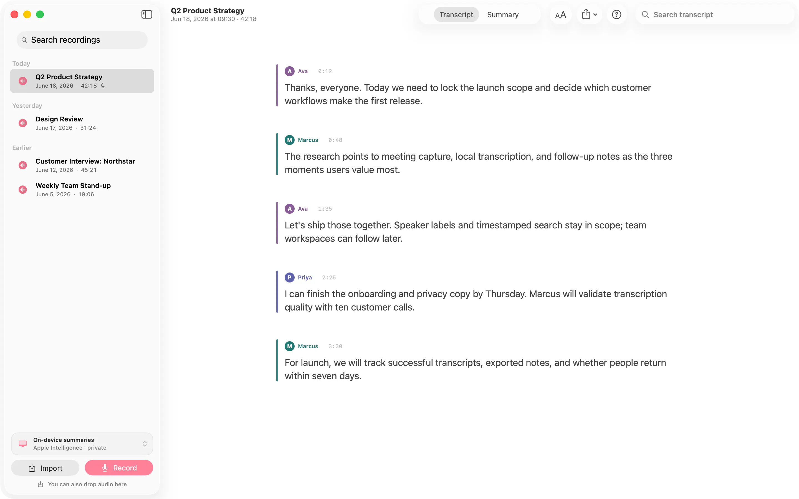Jump to timestamp 0:48
The image size is (799, 499).
click(x=335, y=140)
